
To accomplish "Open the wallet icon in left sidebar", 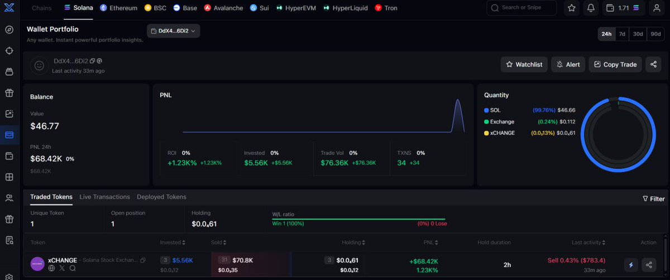I will tap(9, 156).
